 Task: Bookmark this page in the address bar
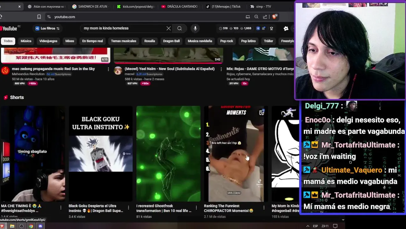39,17
